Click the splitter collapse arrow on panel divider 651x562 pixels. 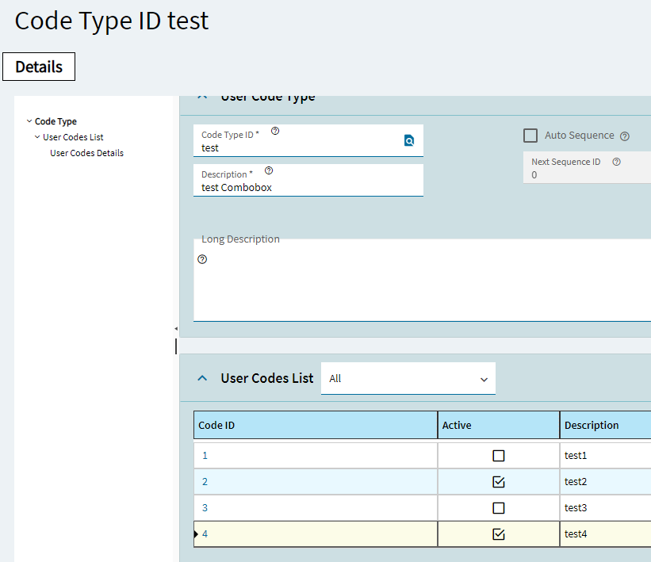tap(176, 328)
